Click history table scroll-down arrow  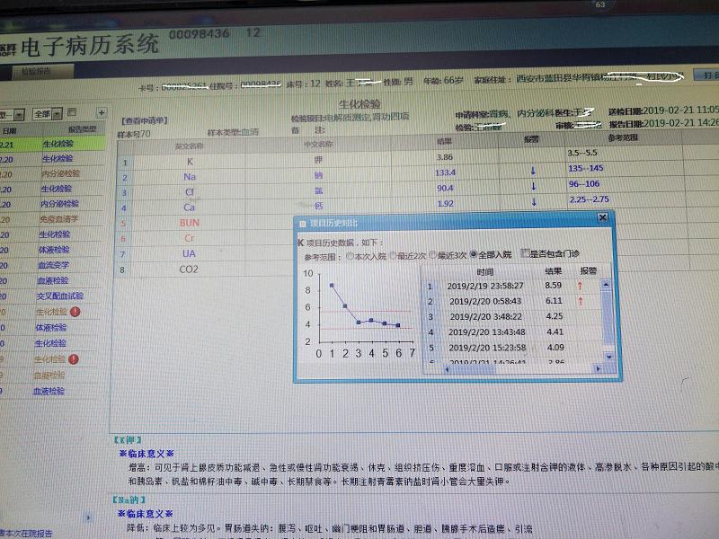(609, 357)
